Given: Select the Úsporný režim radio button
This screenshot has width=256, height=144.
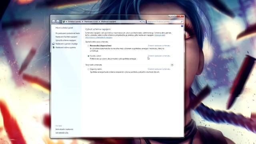Looking at the screenshot, I should pos(88,69).
